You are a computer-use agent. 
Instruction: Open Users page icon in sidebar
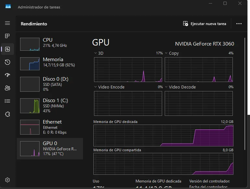[x=7, y=88]
